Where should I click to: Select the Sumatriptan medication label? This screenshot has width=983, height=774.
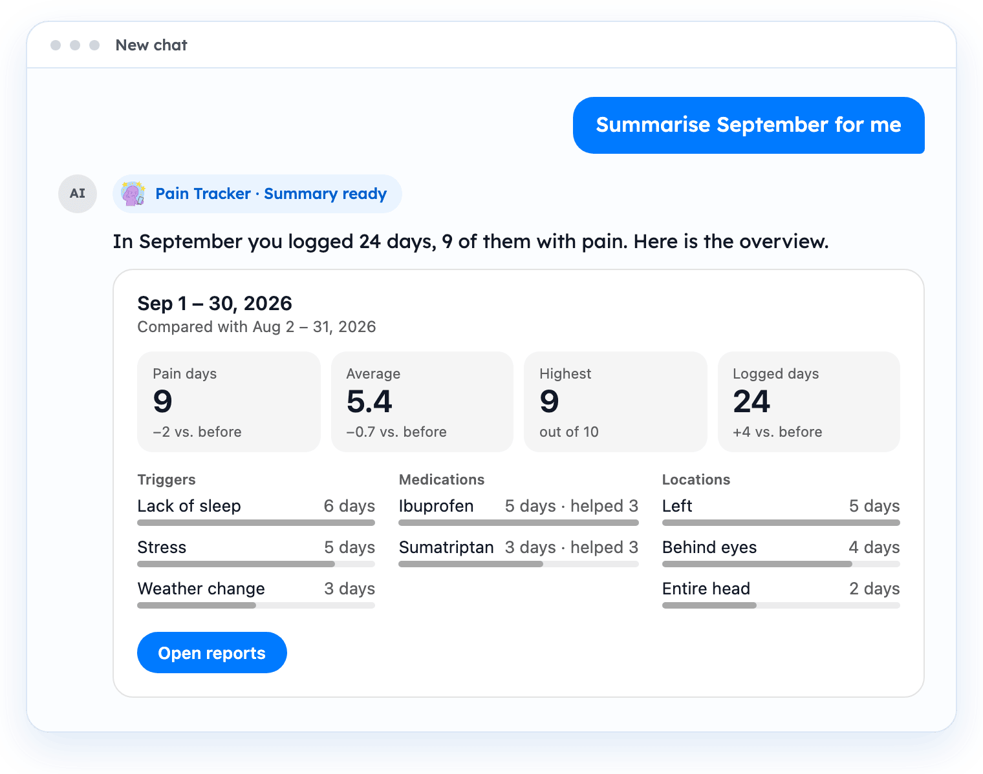(x=446, y=547)
